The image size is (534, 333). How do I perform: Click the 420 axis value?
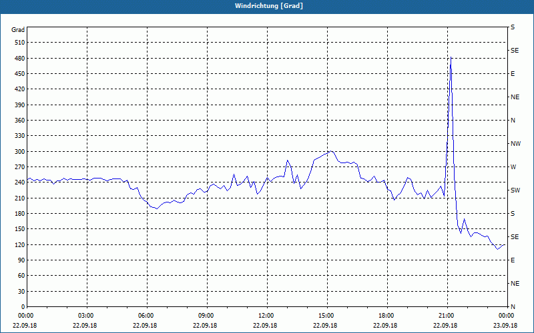click(x=20, y=89)
